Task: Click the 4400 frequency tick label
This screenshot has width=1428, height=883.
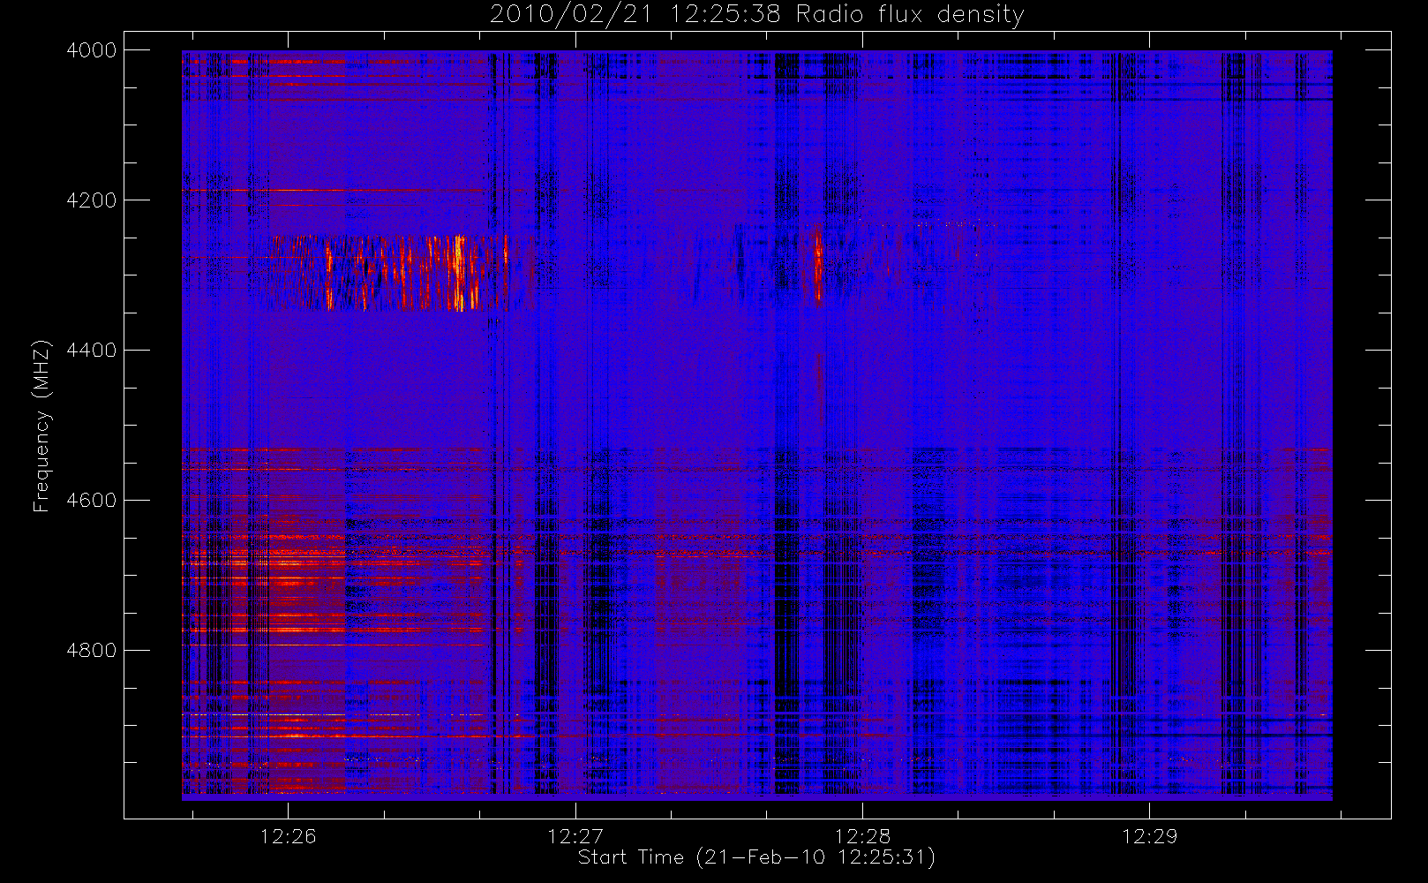Action: click(92, 351)
